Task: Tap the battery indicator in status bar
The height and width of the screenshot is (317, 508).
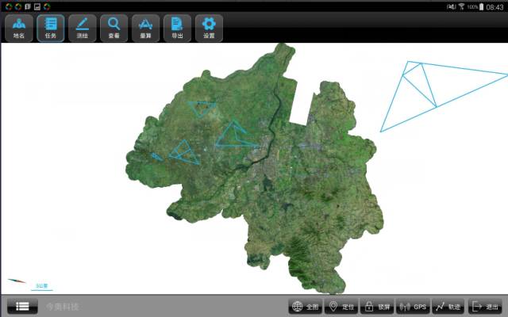Action: tap(481, 7)
